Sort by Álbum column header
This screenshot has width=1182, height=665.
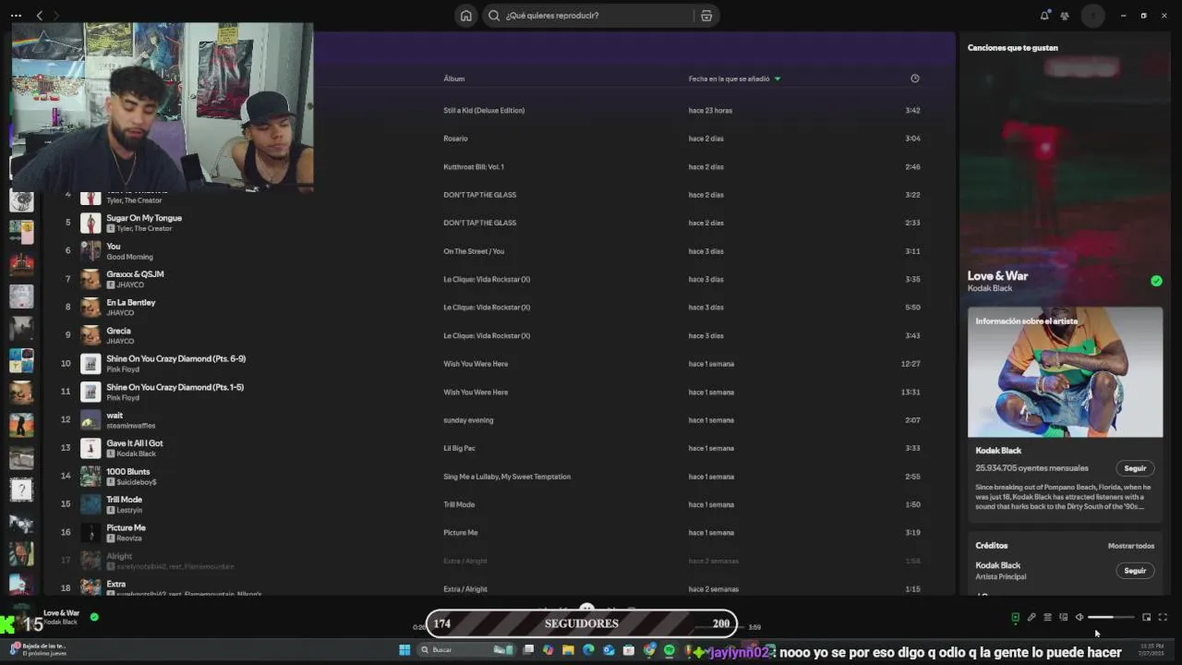click(x=453, y=79)
